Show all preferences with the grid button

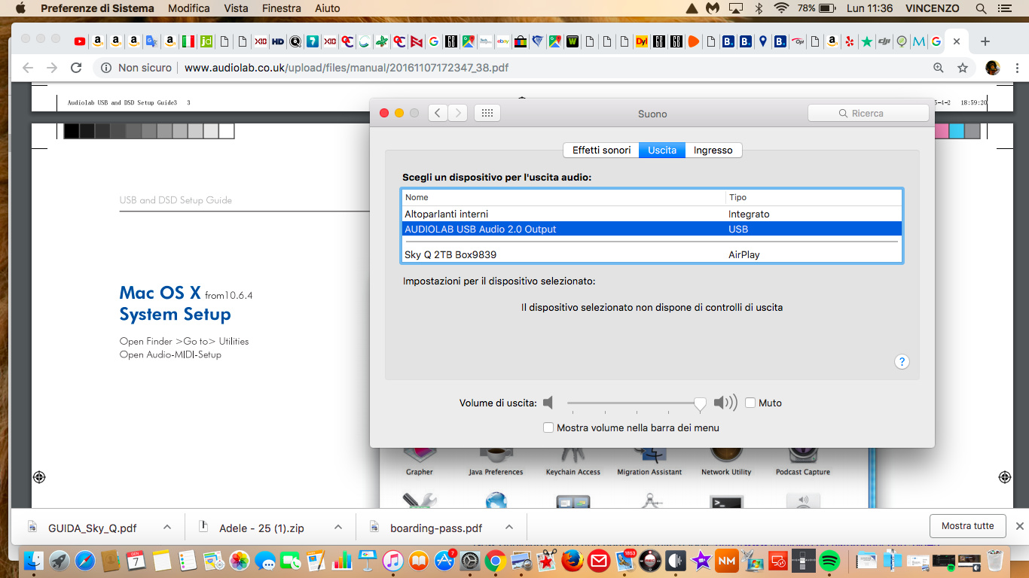tap(487, 113)
